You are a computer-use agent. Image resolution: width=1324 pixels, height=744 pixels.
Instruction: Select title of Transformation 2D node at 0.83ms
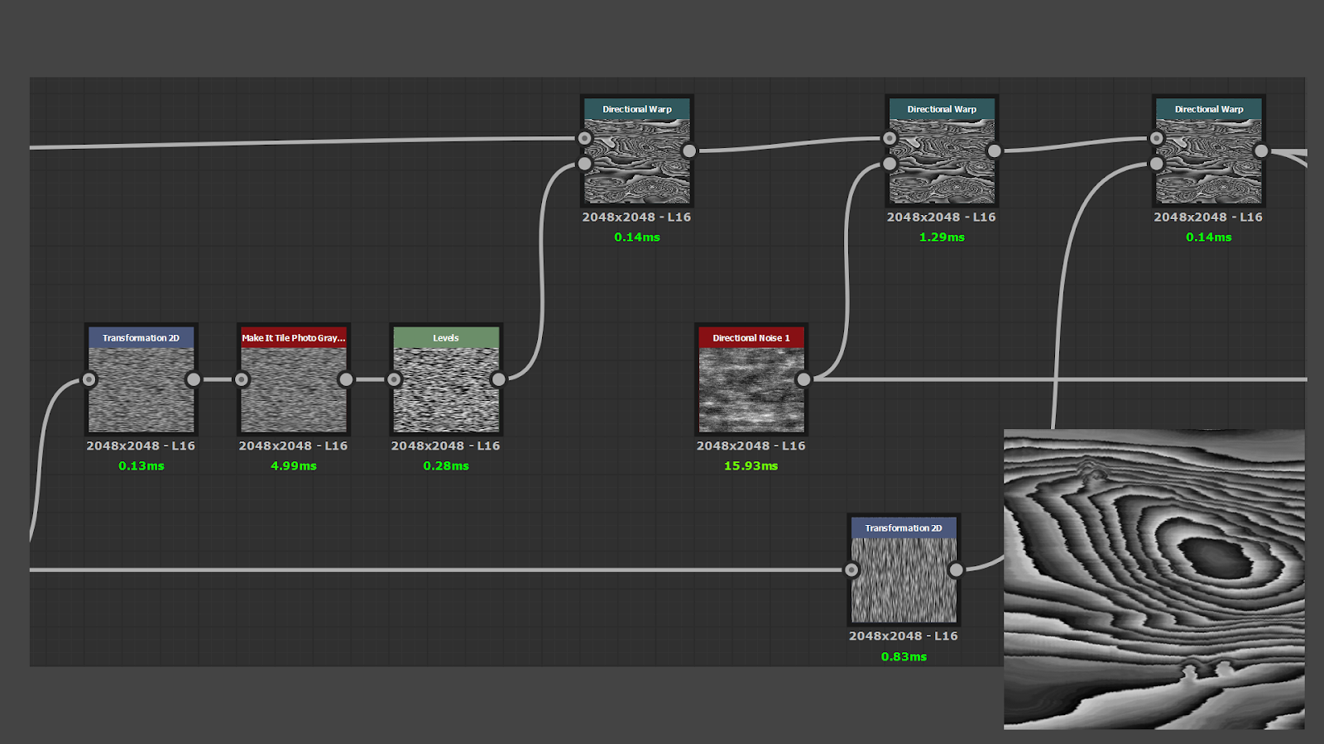[904, 527]
